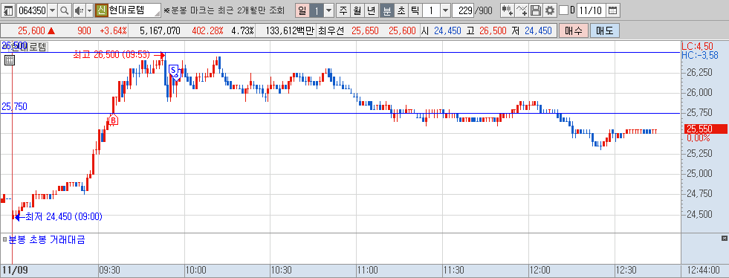
Task: Open the stock code 064350 dropdown arrow
Action: [x=52, y=10]
